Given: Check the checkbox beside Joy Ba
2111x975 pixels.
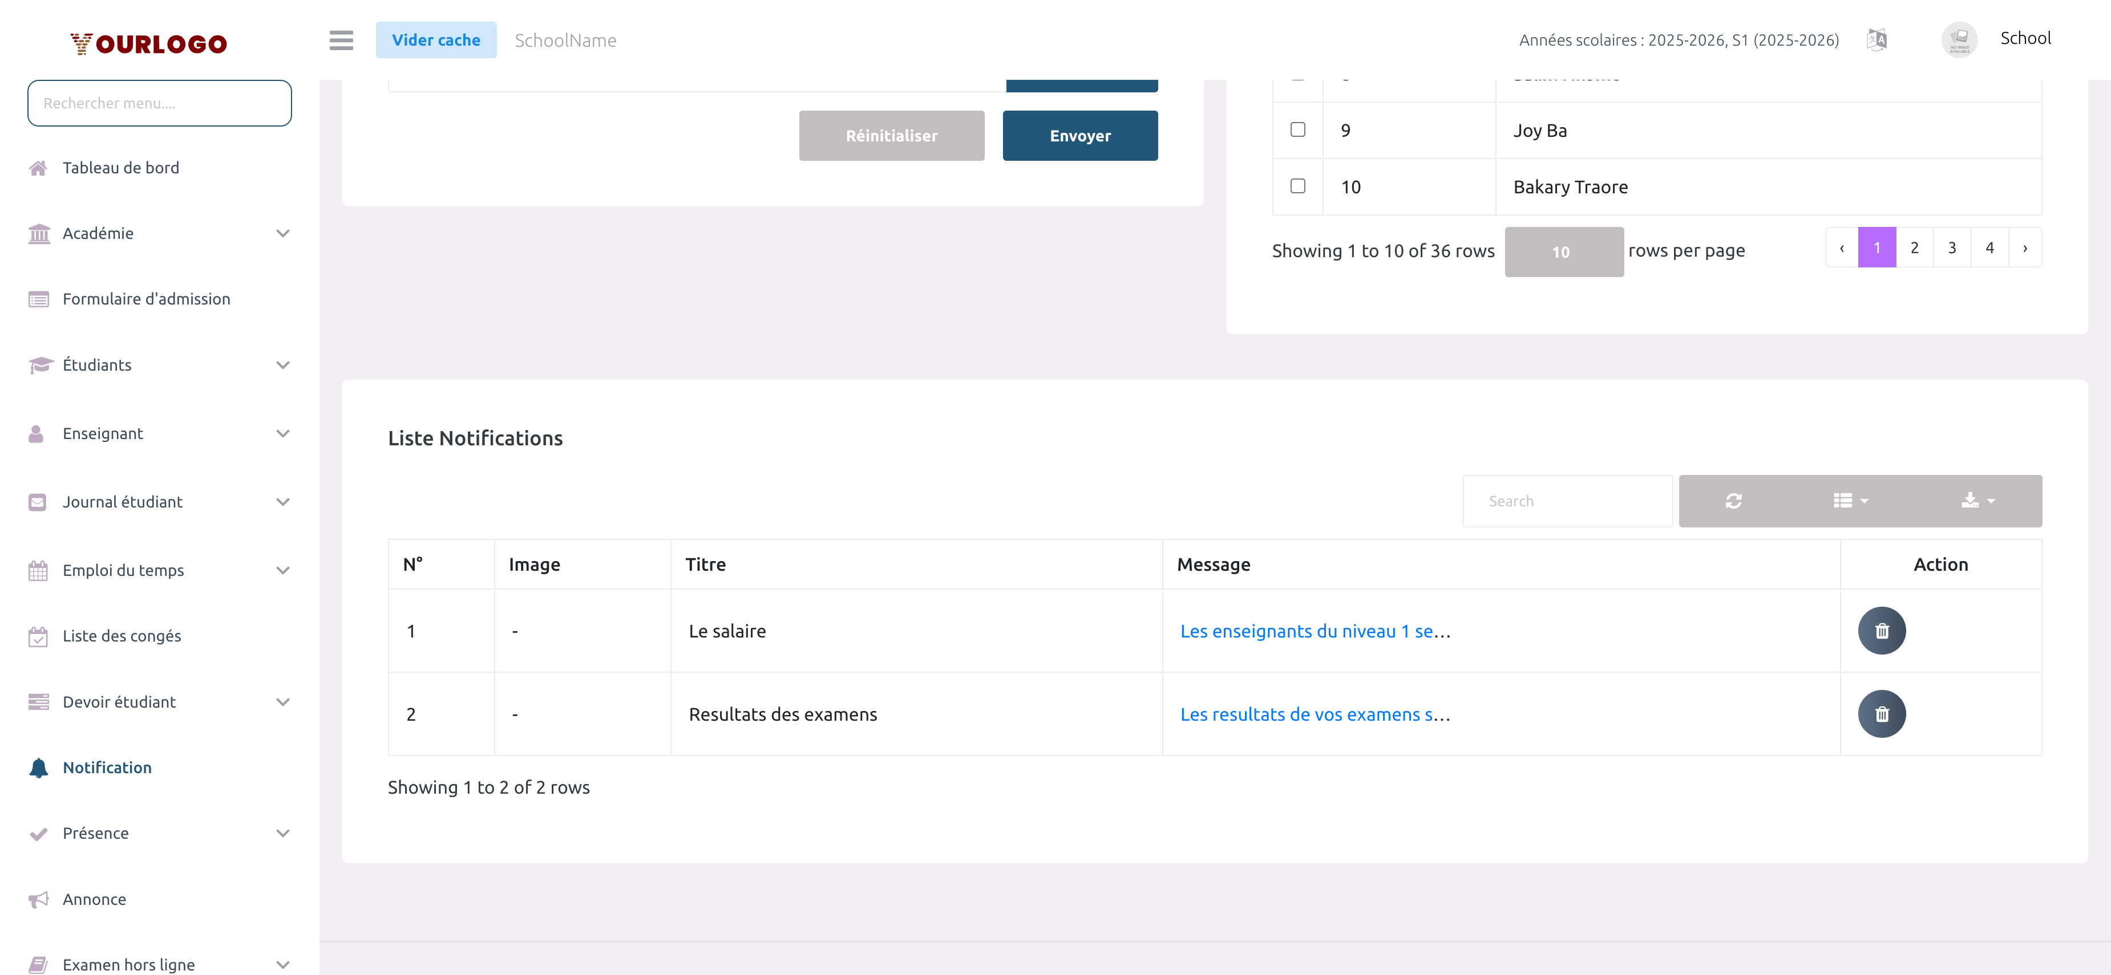Looking at the screenshot, I should 1297,129.
